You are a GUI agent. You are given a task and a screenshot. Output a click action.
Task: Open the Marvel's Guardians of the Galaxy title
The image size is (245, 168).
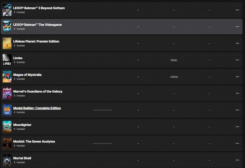[x=38, y=91]
